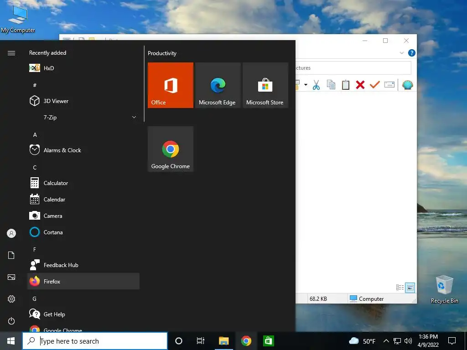The height and width of the screenshot is (350, 467).
Task: Open clock showing 1:36 PM
Action: (x=428, y=341)
